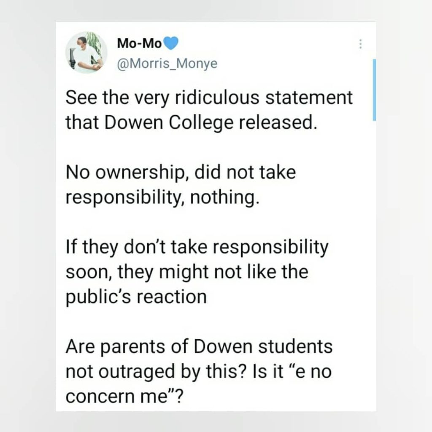Click the line "soon, they might not like the"

pos(187,272)
